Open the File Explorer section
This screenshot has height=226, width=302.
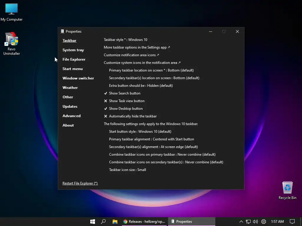[x=74, y=59]
